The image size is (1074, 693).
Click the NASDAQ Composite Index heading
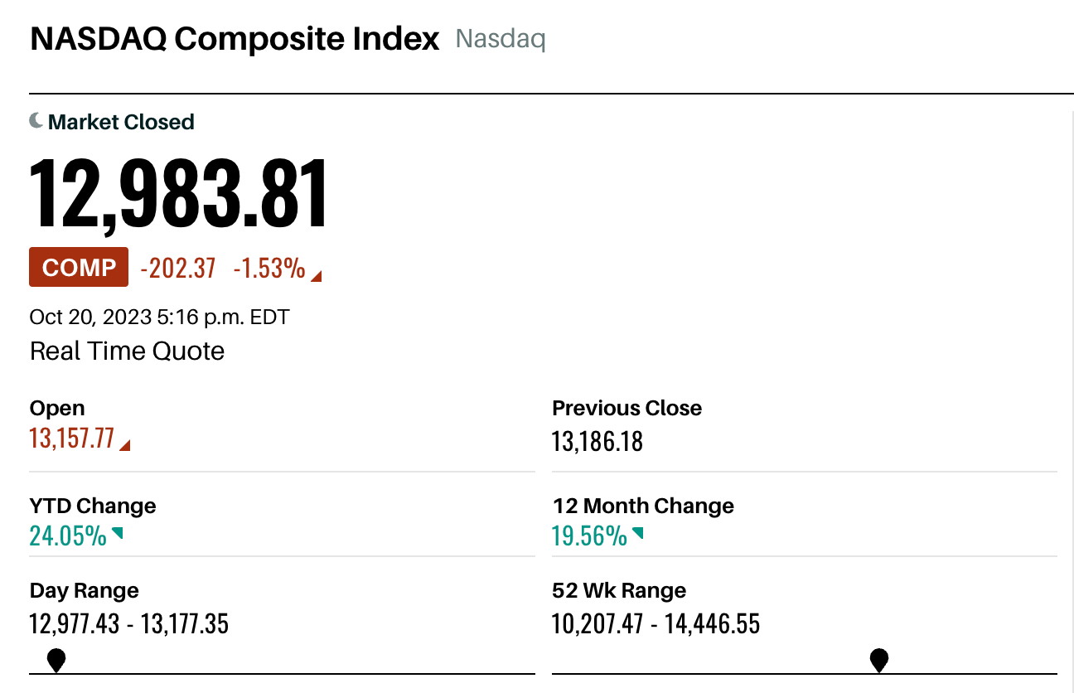235,39
